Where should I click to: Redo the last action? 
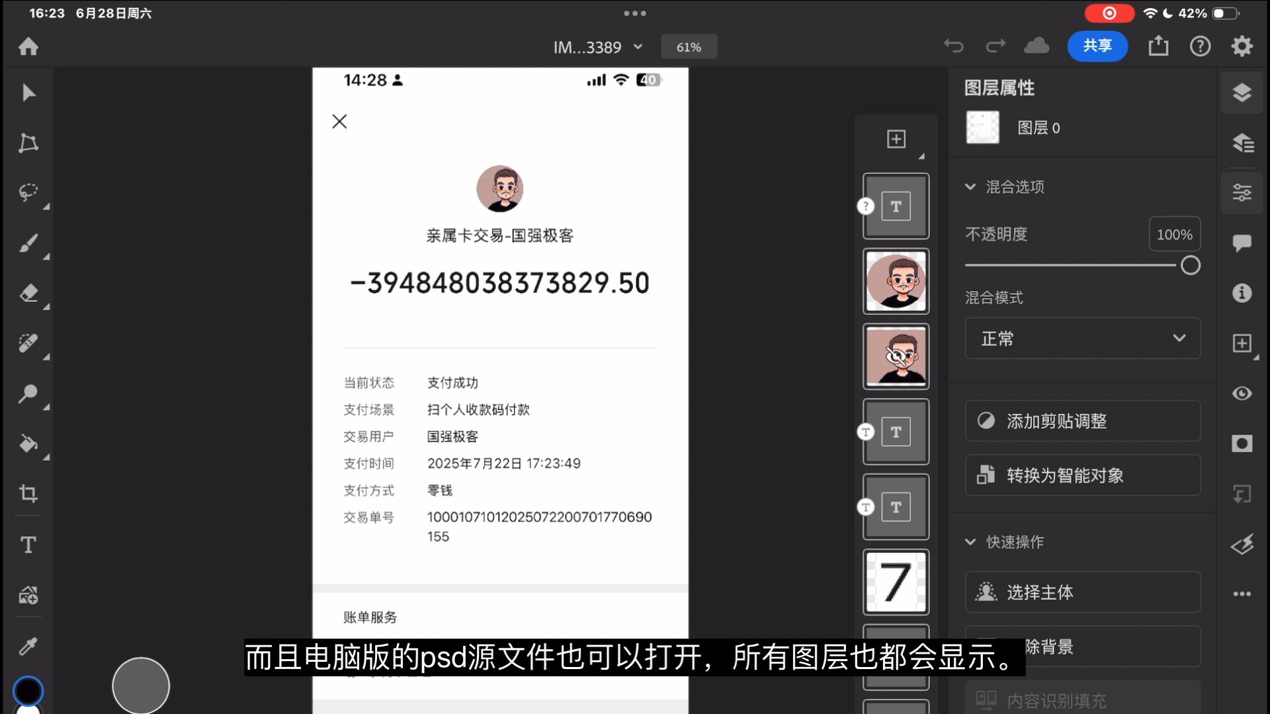click(x=995, y=46)
